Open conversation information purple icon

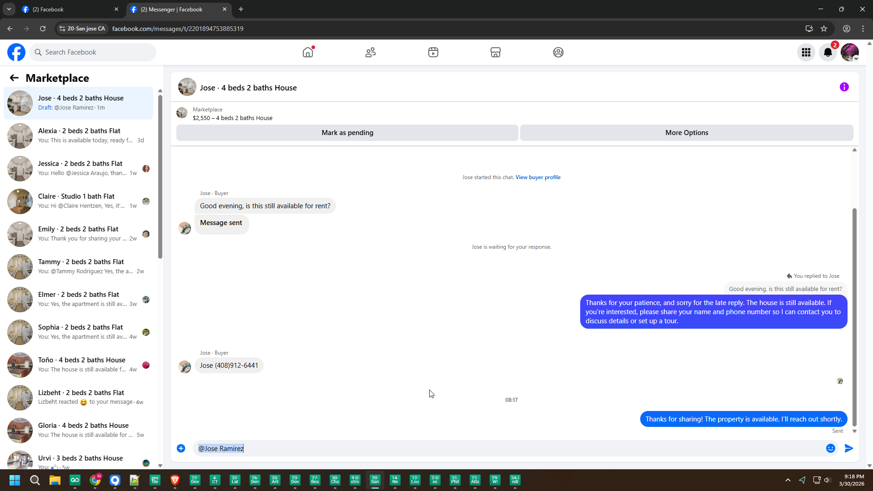click(844, 87)
